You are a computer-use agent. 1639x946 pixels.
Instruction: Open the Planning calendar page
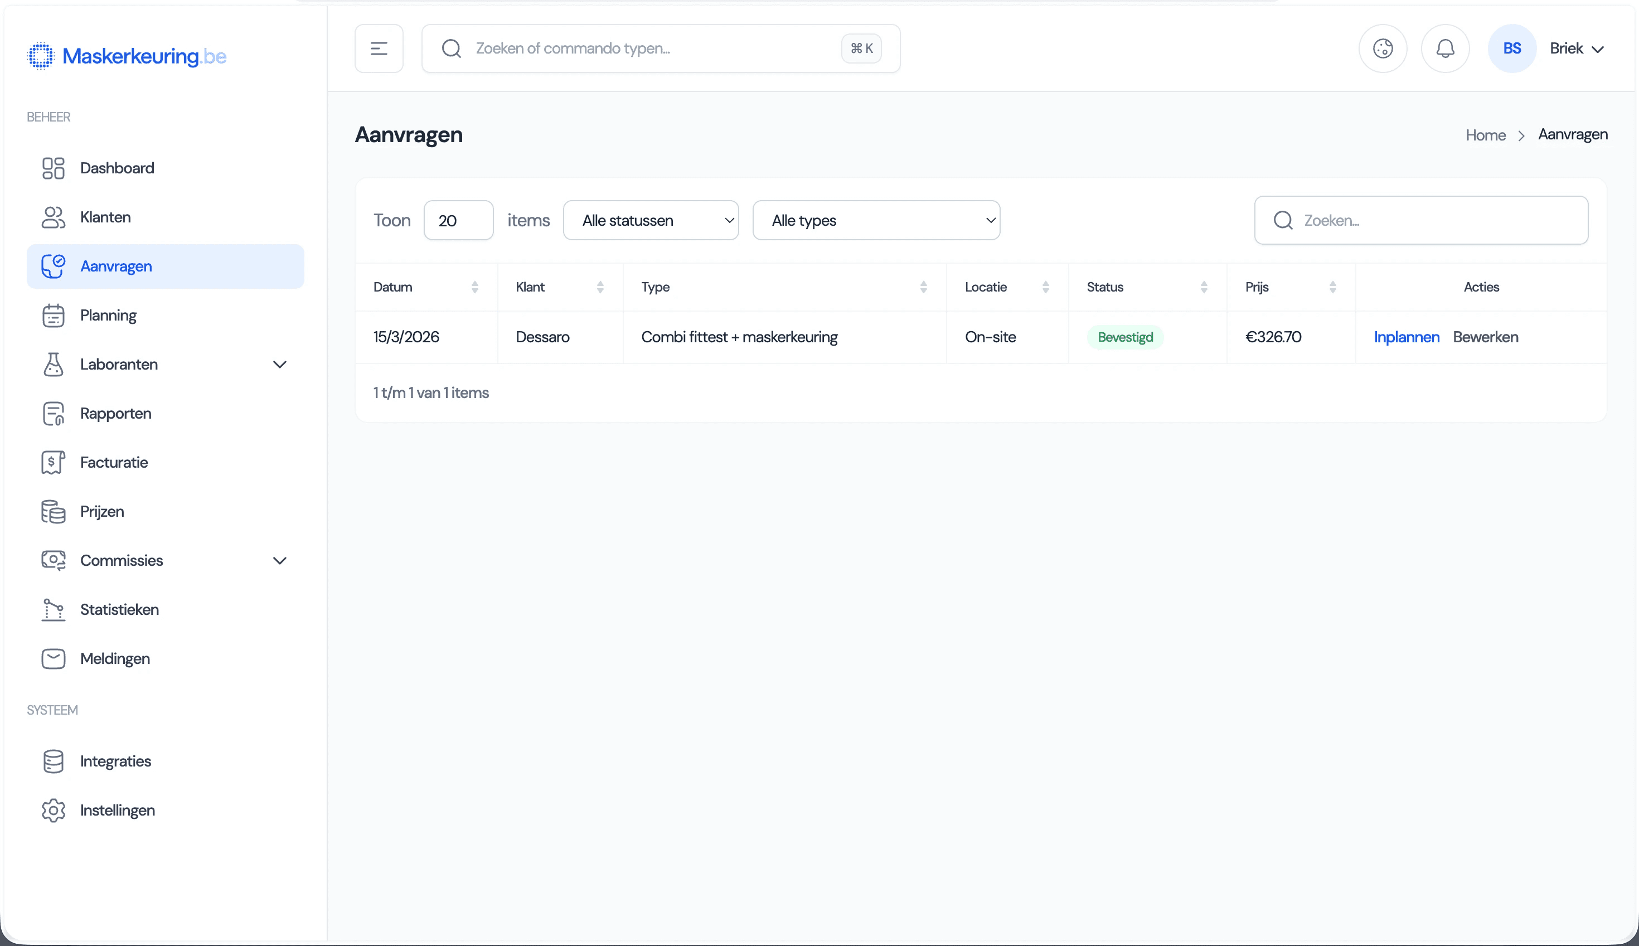point(108,315)
